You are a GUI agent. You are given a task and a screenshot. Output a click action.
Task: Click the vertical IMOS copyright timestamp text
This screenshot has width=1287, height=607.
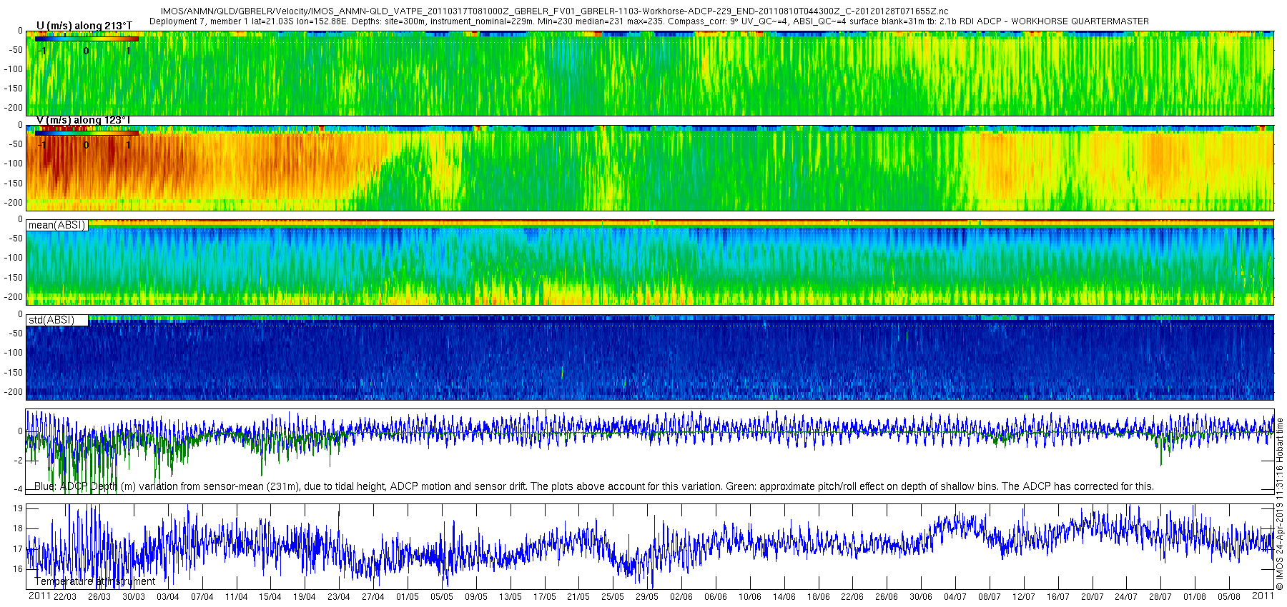(1280, 504)
